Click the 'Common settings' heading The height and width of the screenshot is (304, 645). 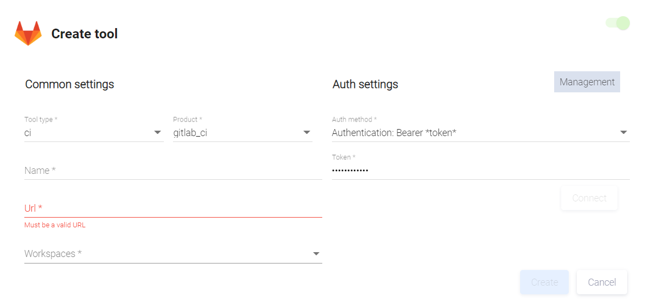pyautogui.click(x=70, y=84)
